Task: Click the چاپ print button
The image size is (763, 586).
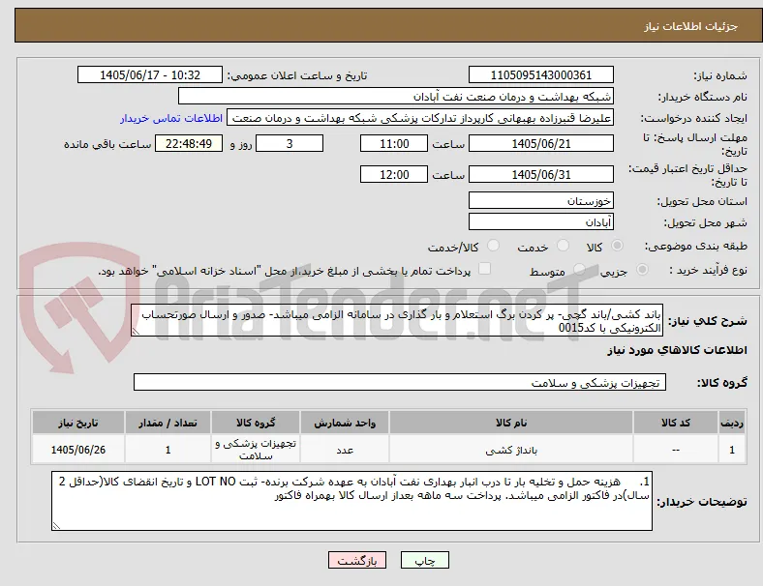Action: 425,560
